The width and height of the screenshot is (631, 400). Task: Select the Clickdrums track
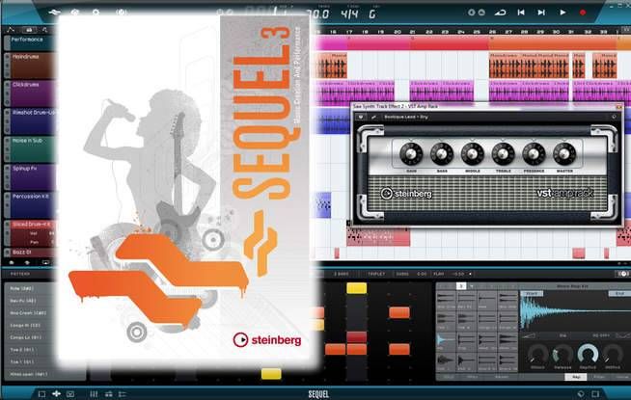31,84
